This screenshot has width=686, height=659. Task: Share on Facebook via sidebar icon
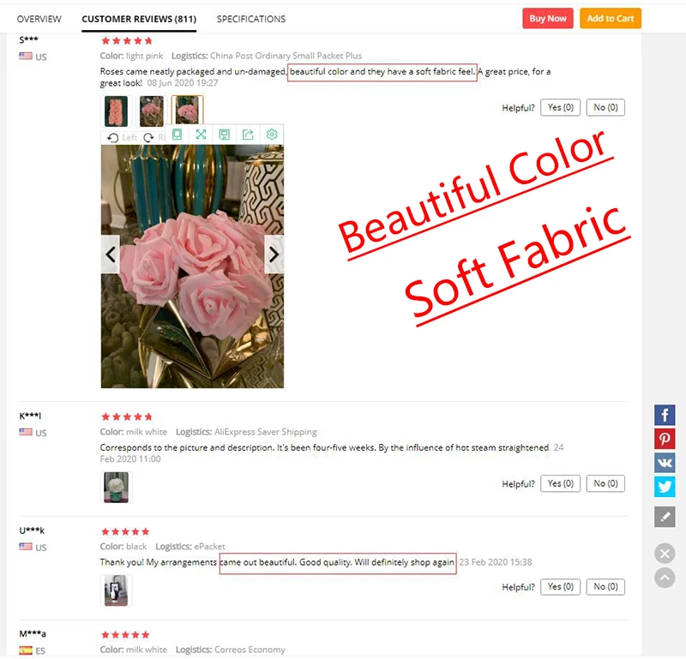pyautogui.click(x=665, y=415)
